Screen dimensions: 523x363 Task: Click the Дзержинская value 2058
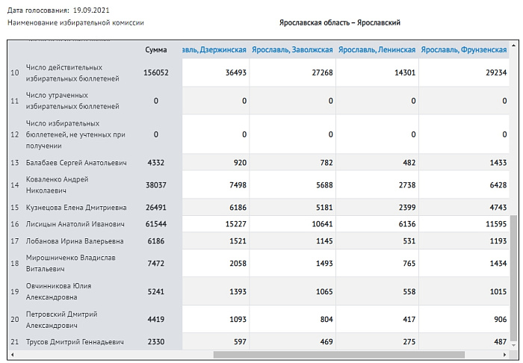pos(238,264)
